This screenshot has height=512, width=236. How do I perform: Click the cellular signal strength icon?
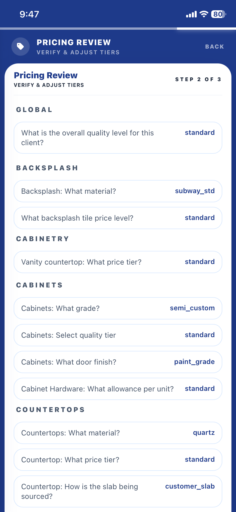191,14
